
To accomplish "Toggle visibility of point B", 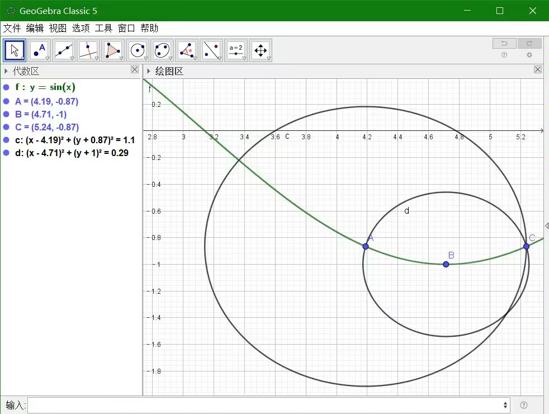I will click(6, 114).
